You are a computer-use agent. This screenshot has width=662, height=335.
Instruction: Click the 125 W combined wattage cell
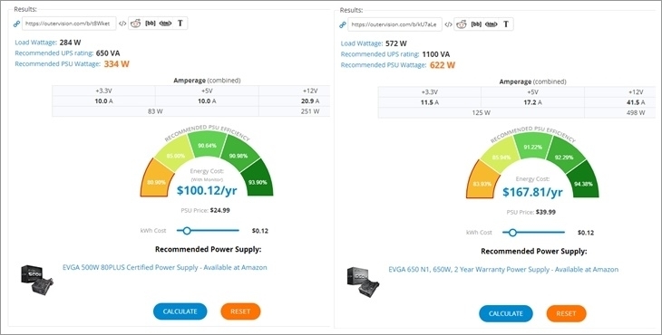coord(482,113)
